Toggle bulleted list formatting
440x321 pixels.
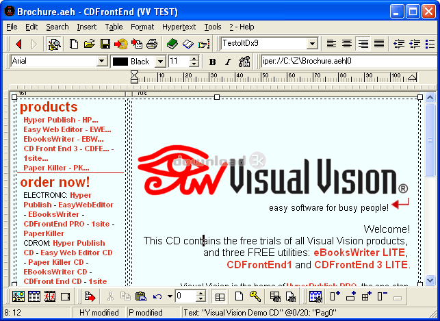pyautogui.click(x=430, y=44)
